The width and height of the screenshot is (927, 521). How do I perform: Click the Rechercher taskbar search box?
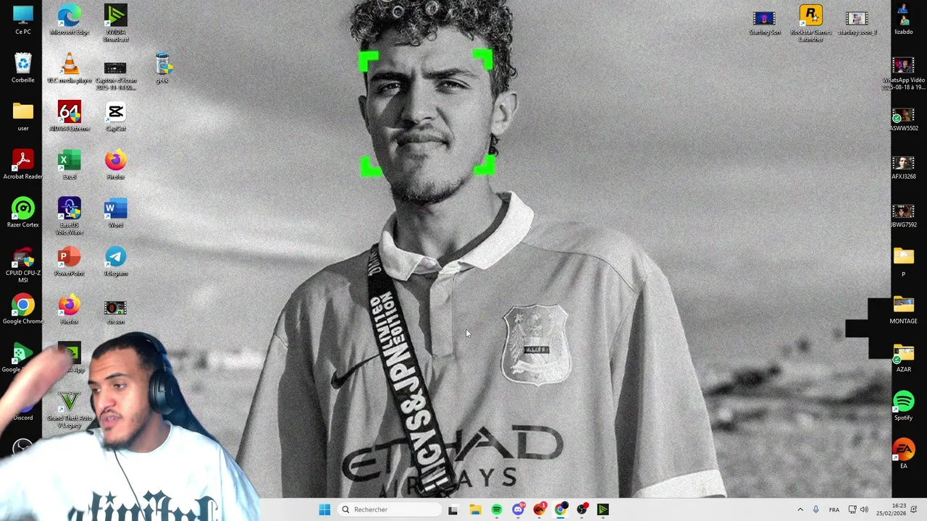390,509
